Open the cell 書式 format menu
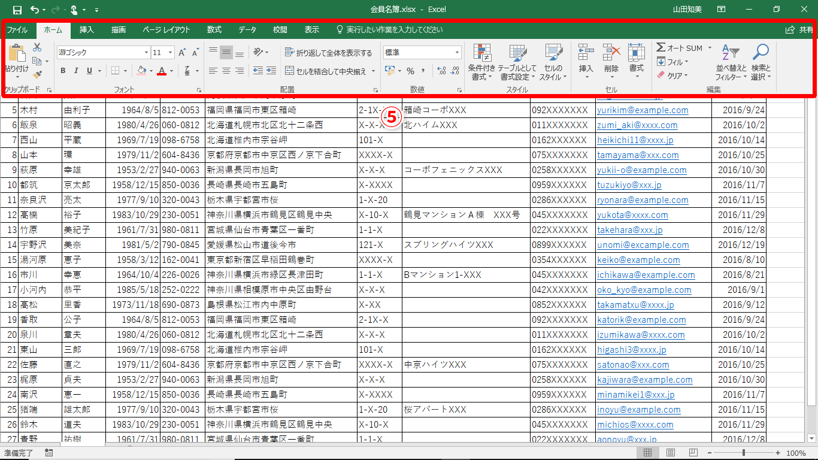The height and width of the screenshot is (460, 818). 637,62
